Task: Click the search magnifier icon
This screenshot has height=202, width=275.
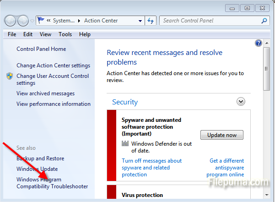Action: [x=264, y=21]
